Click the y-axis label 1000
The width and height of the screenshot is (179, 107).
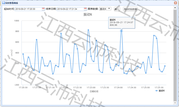(x=16, y=21)
